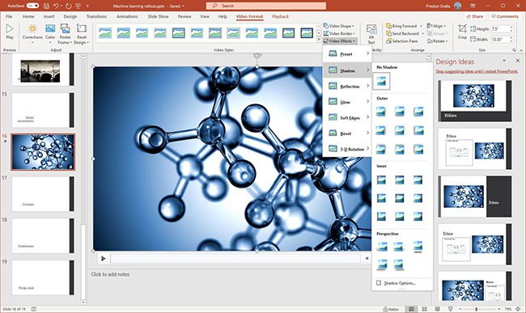The width and height of the screenshot is (526, 313).
Task: Click the Height input field
Action: coord(500,29)
